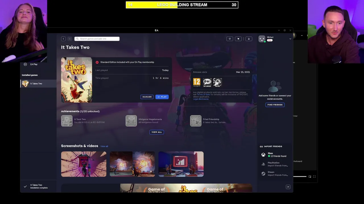Click the Mirturr profile avatar

coord(262,39)
